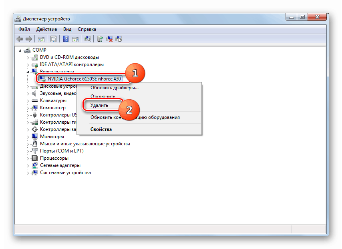Expand the Мониторы node arrow

(28, 137)
